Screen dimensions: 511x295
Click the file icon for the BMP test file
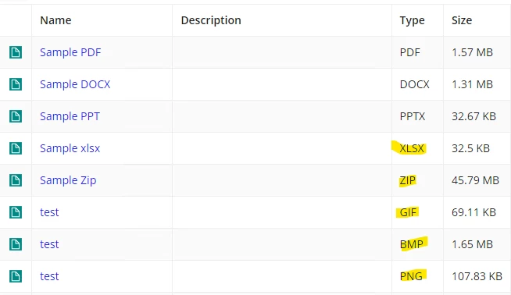tap(16, 244)
